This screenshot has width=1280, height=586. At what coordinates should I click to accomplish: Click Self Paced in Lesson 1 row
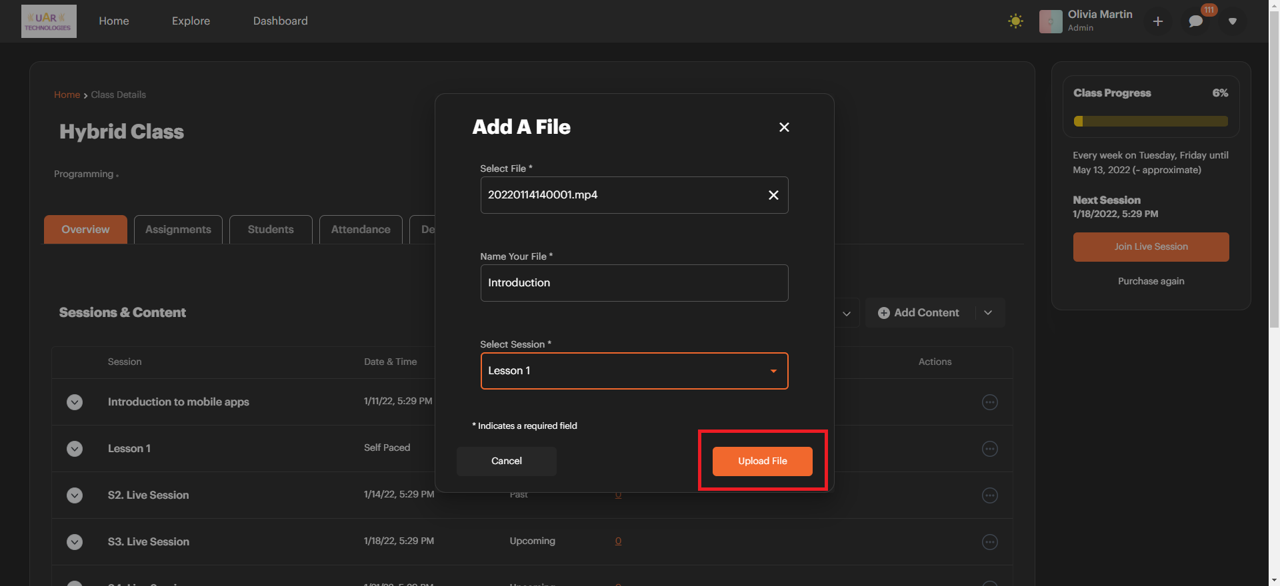click(x=387, y=448)
